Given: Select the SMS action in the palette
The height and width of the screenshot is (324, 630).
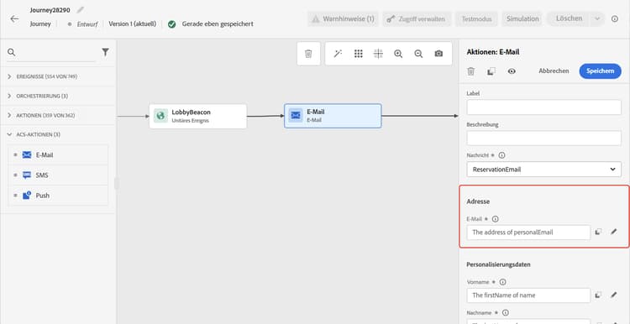Looking at the screenshot, I should (58, 175).
